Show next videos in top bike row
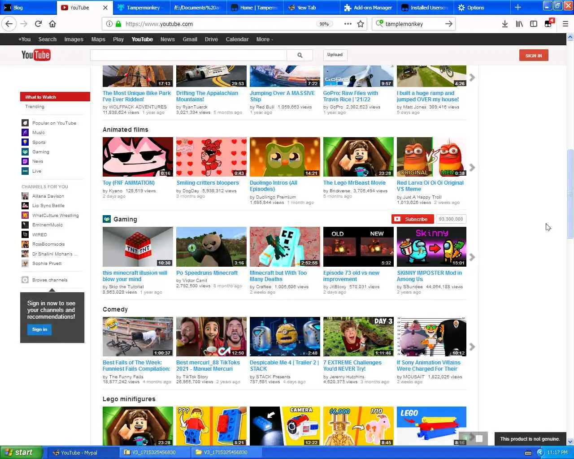 tap(472, 78)
